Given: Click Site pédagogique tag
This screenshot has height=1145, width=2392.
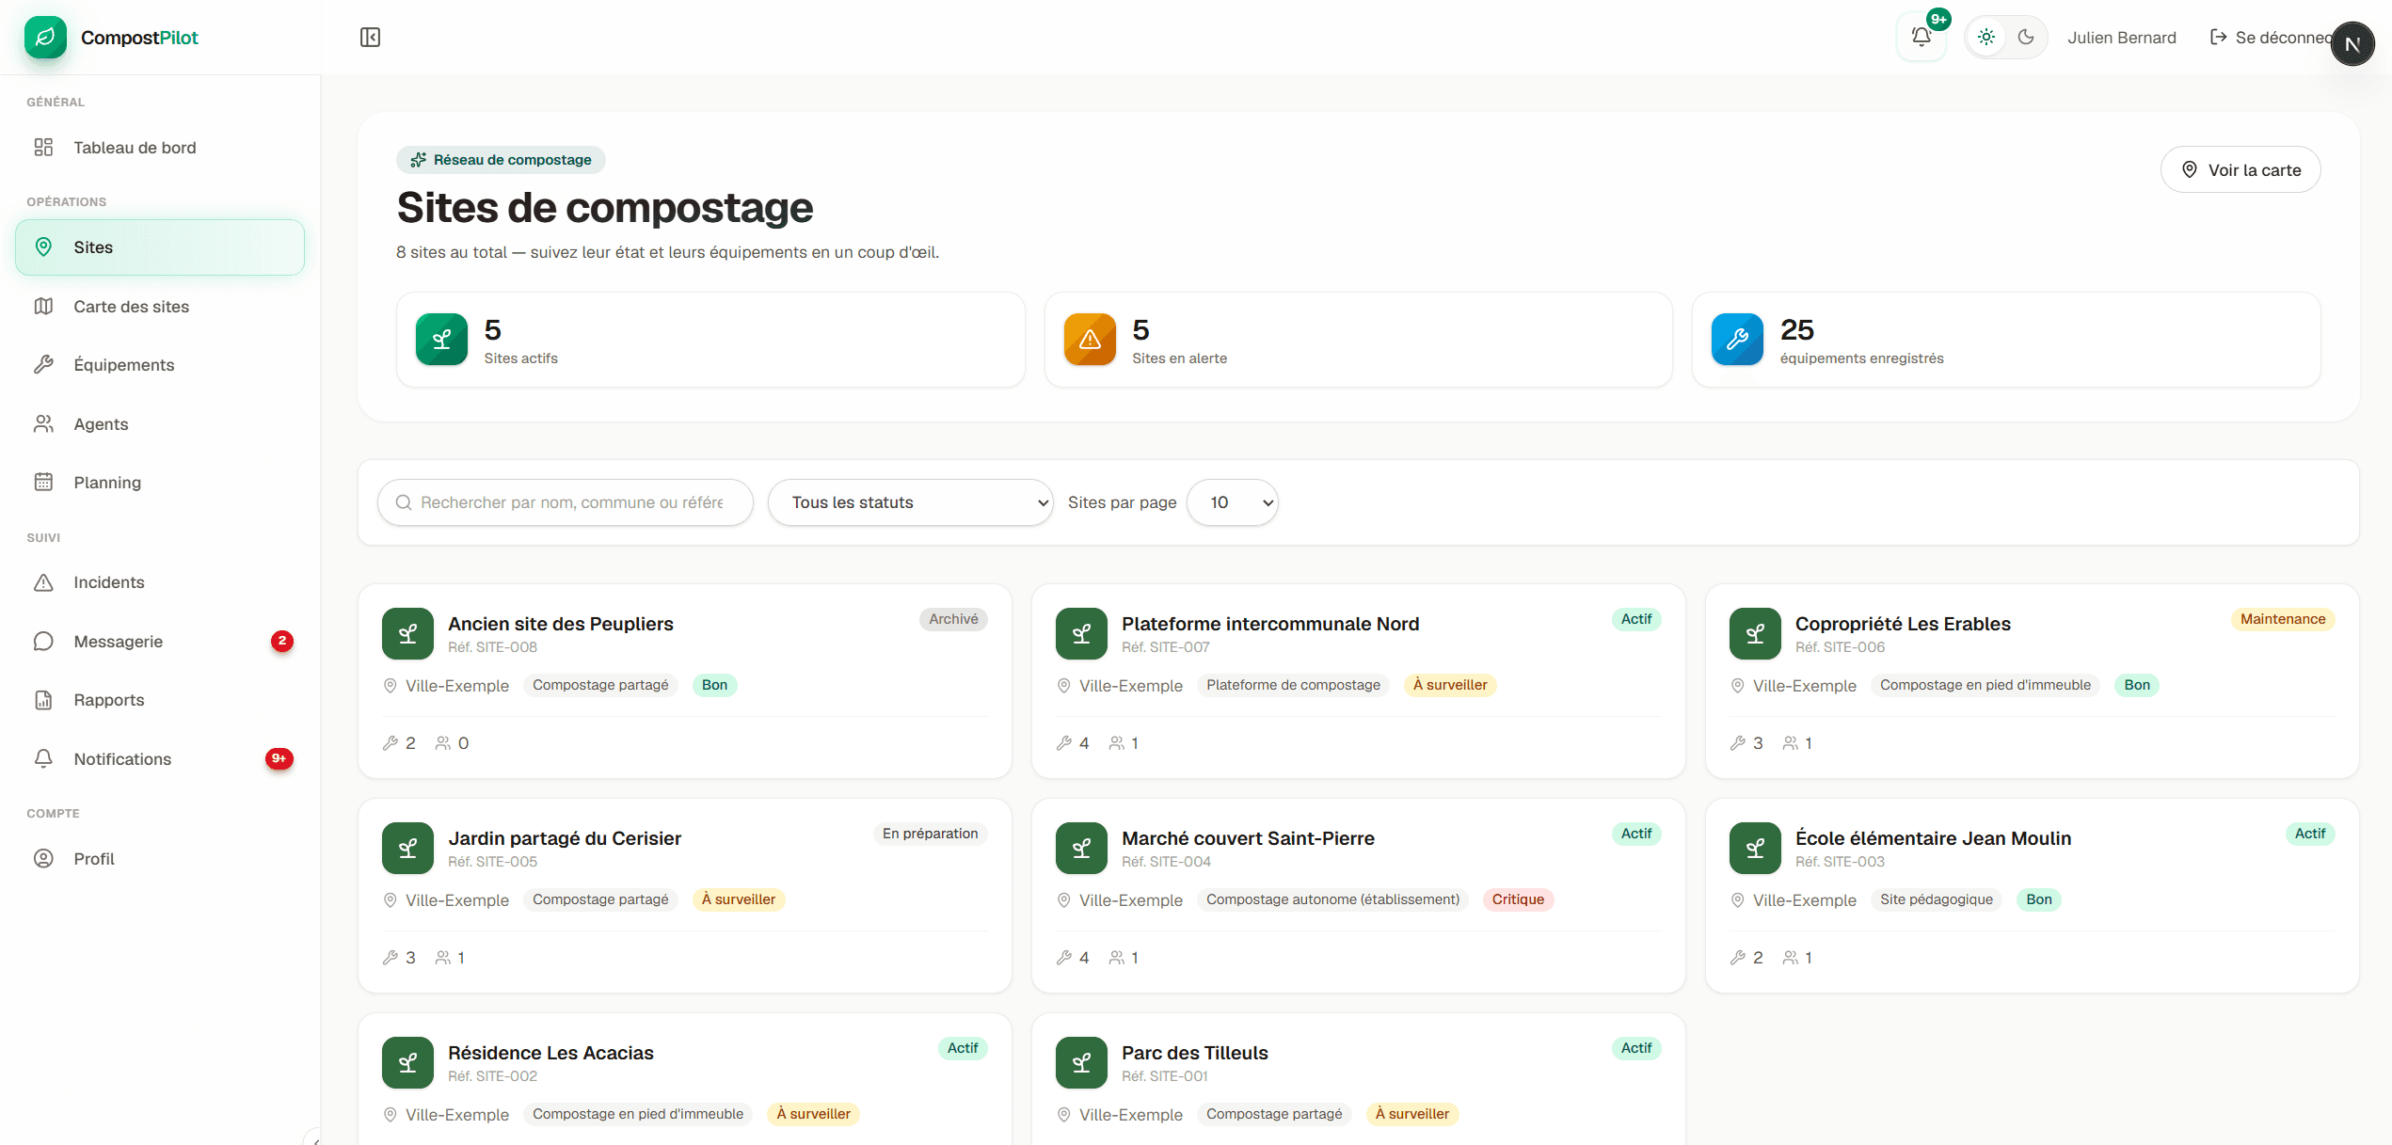Looking at the screenshot, I should 1936,899.
